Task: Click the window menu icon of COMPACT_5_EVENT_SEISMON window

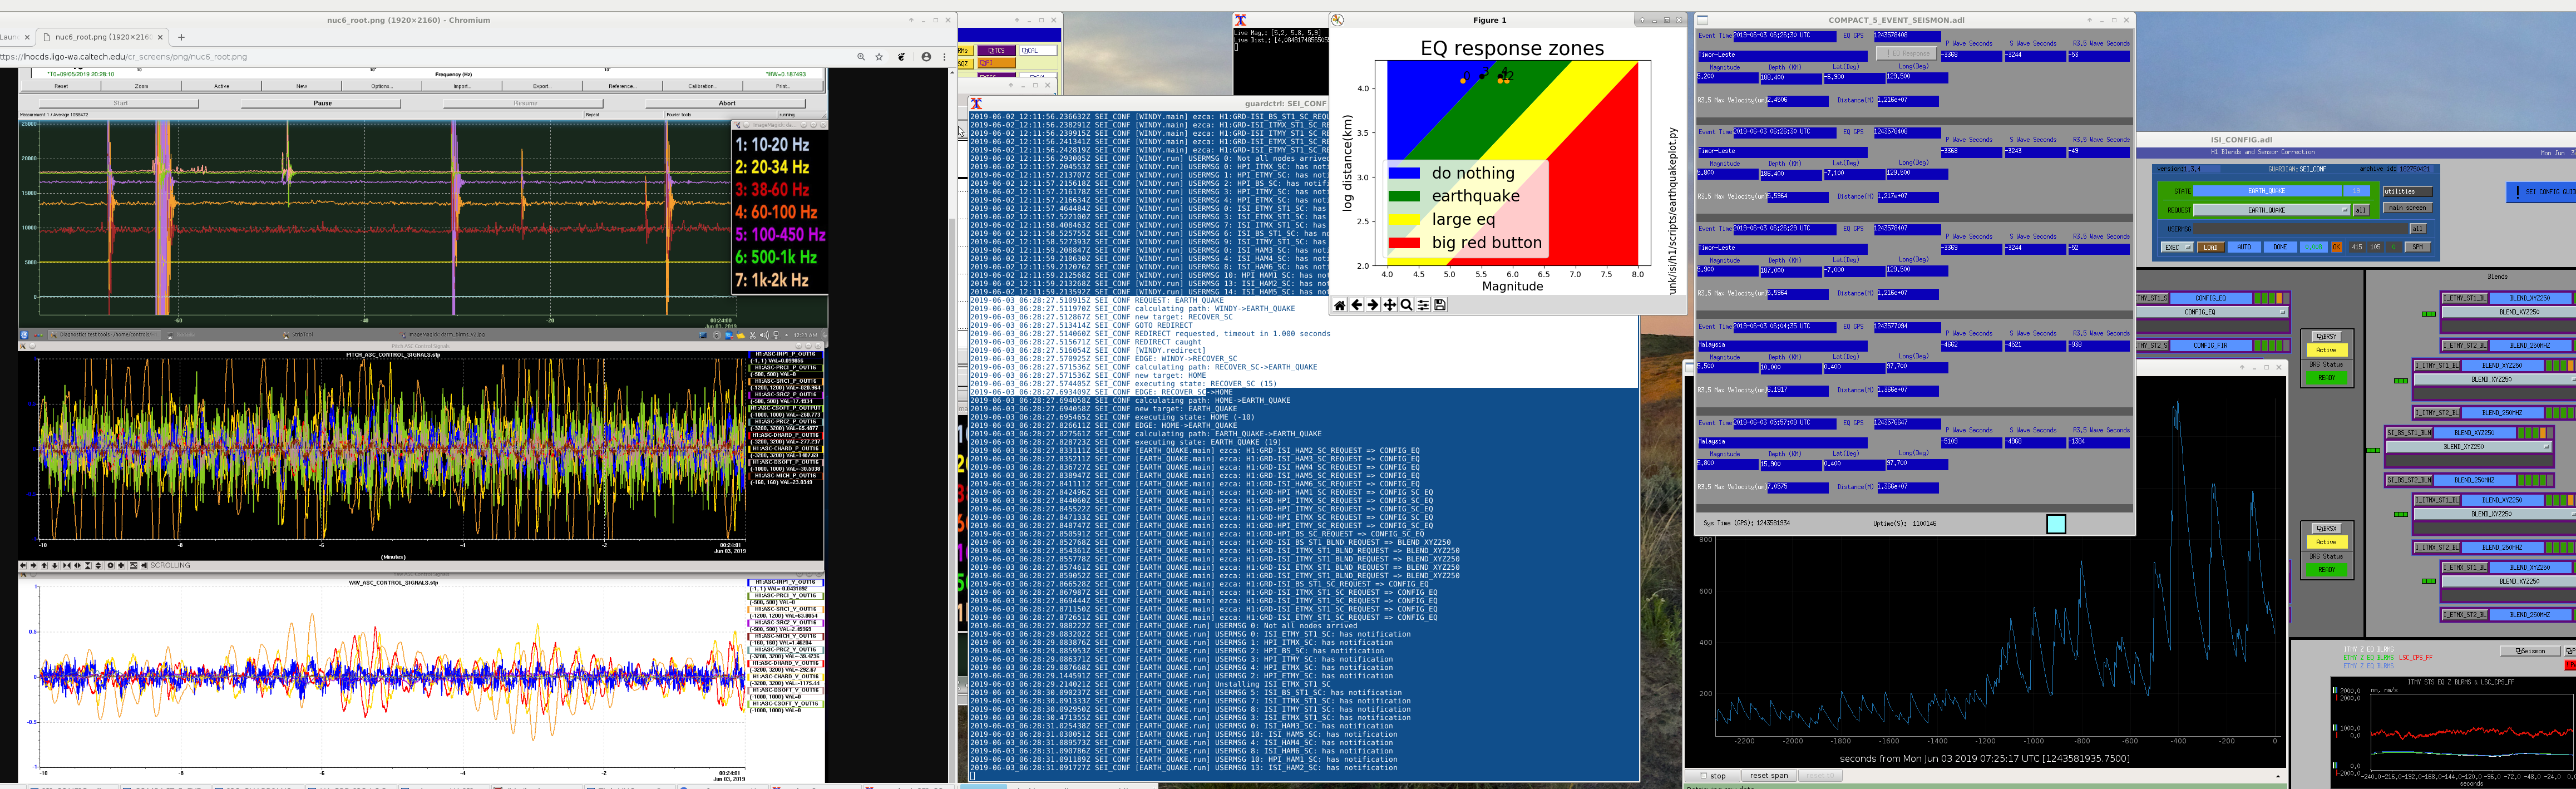Action: pos(1702,20)
